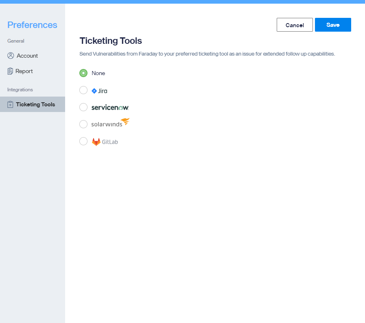The height and width of the screenshot is (323, 365).
Task: Click the Cancel button
Action: (x=295, y=25)
